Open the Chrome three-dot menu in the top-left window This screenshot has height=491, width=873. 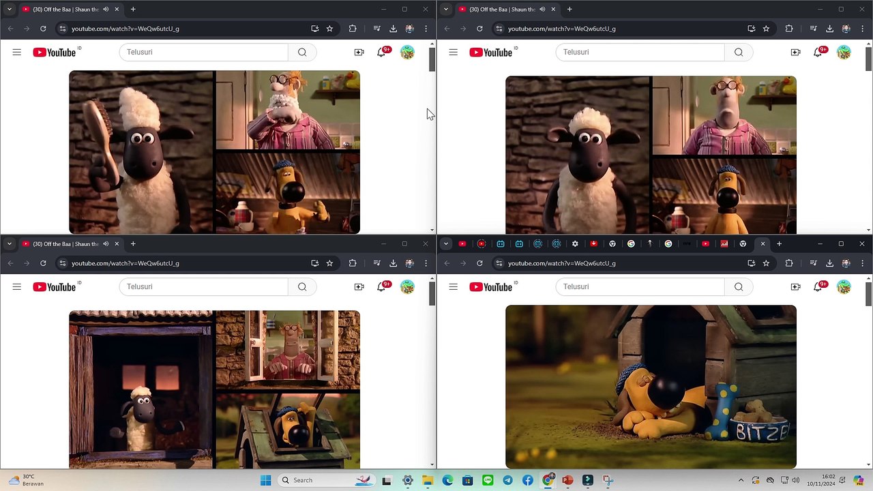click(426, 29)
